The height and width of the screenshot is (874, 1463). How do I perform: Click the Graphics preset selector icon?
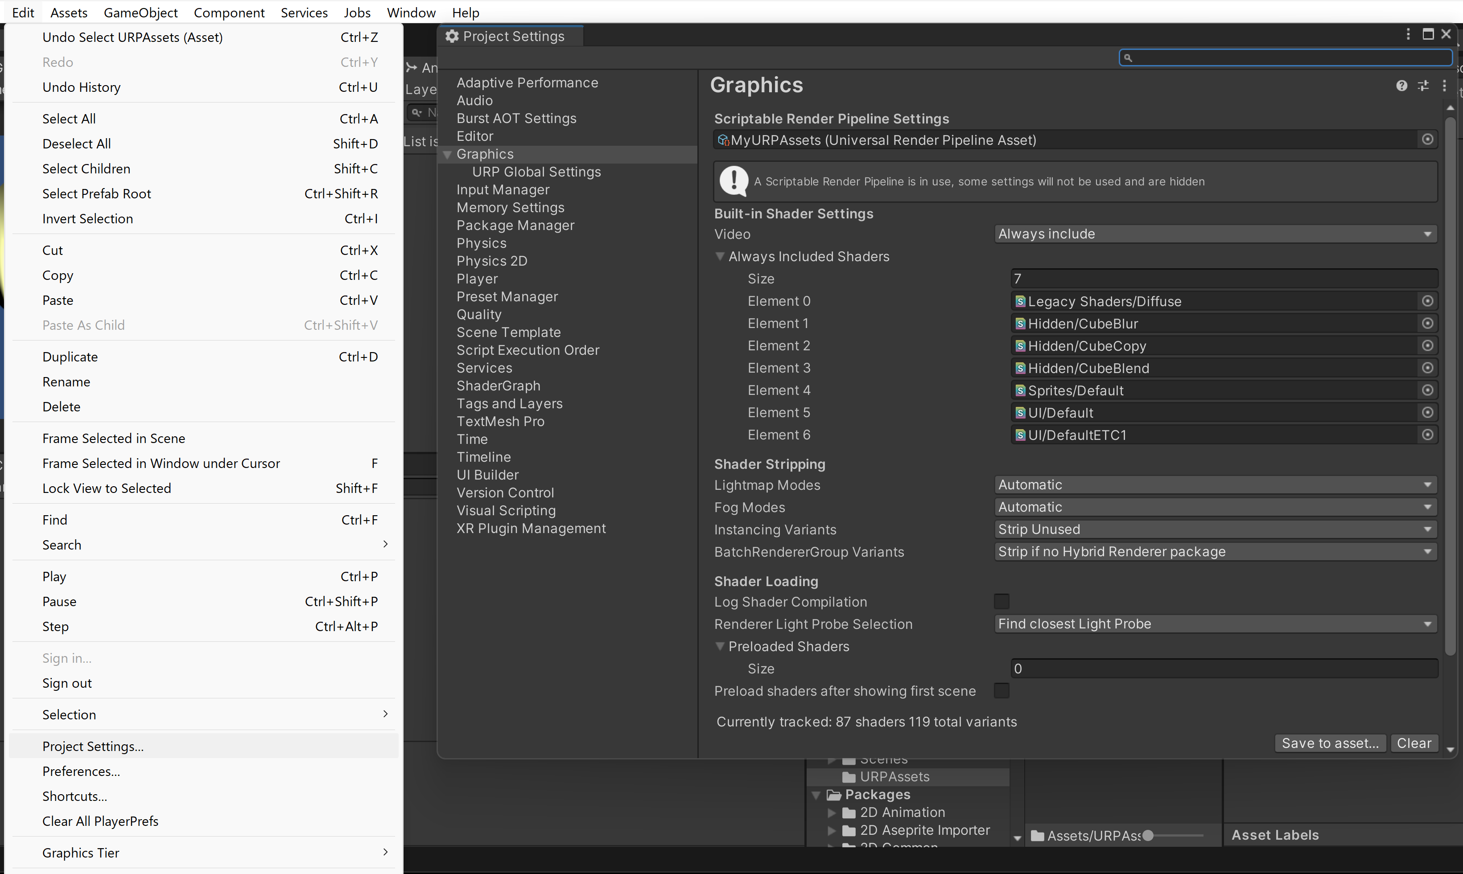pos(1423,86)
